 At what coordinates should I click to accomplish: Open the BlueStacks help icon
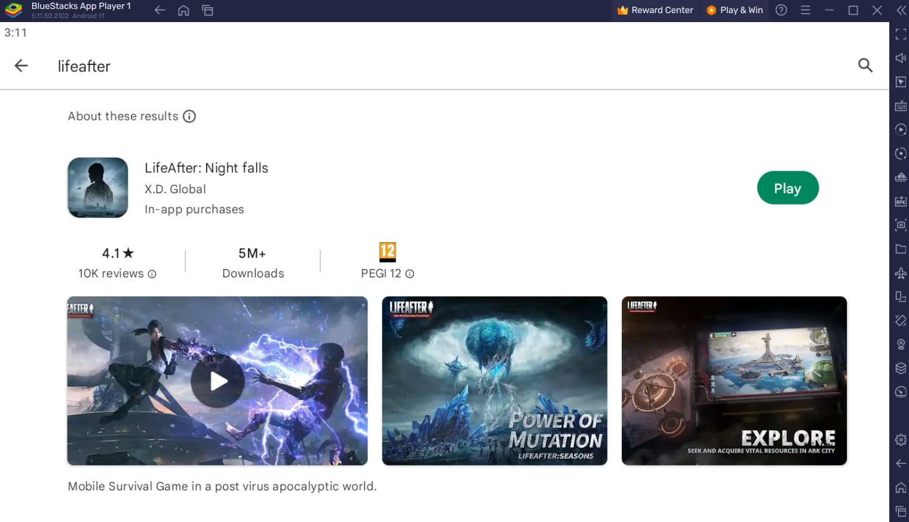pos(781,10)
